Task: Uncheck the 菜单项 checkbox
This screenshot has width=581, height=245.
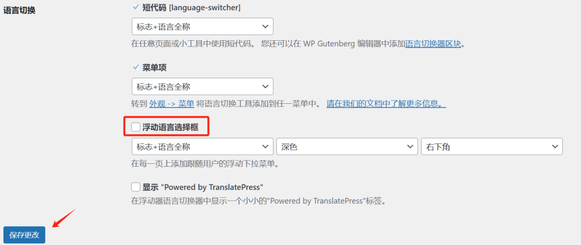Action: [136, 67]
